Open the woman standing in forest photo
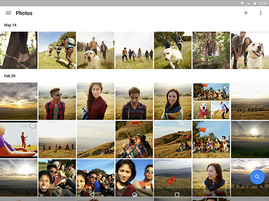 point(211,50)
